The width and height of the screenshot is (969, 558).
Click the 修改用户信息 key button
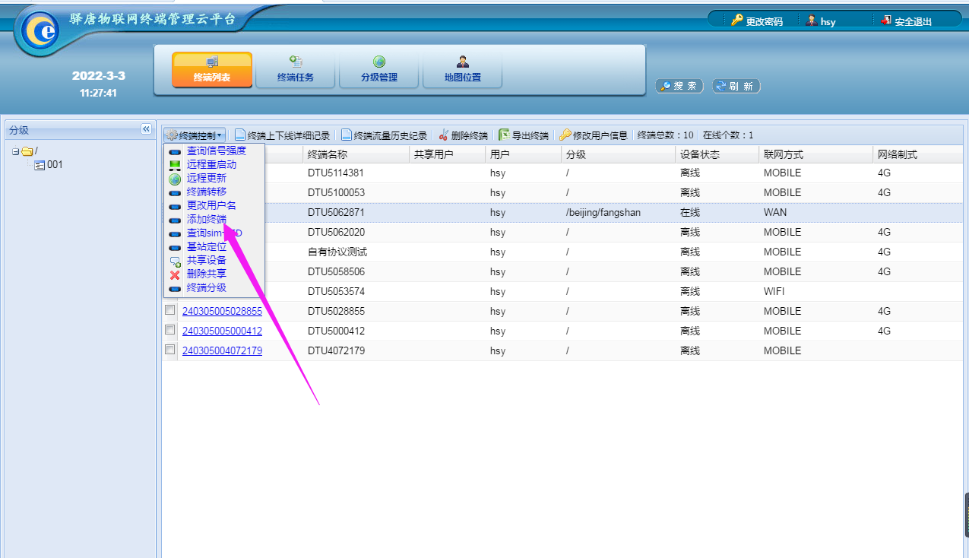coord(594,135)
